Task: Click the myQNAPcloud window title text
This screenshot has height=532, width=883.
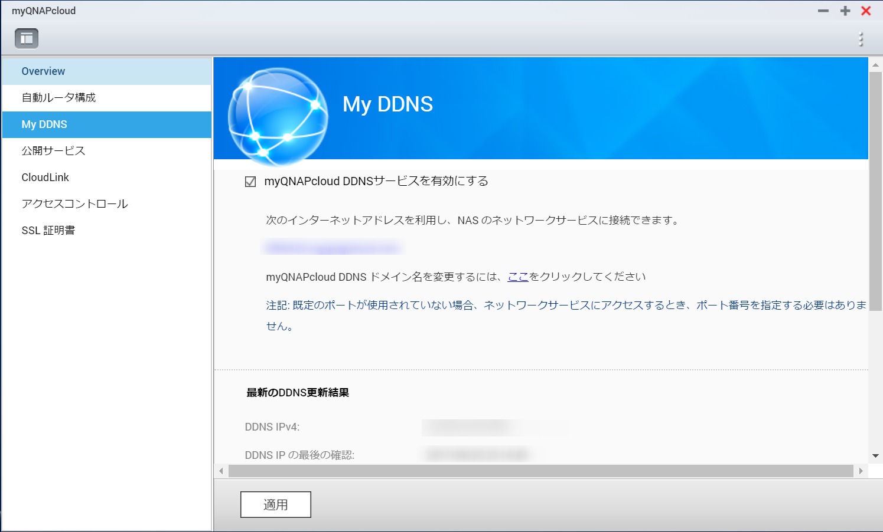Action: [44, 11]
